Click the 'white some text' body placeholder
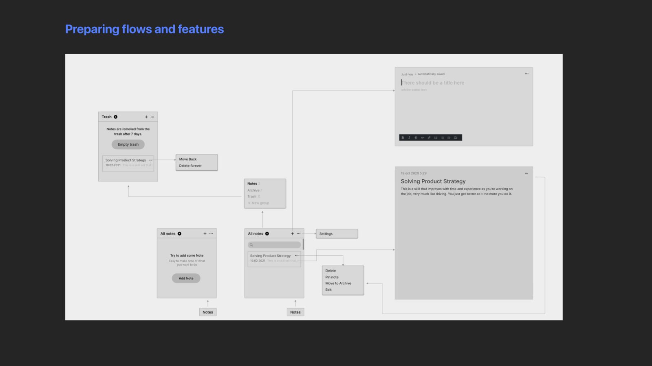The image size is (652, 366). 414,90
